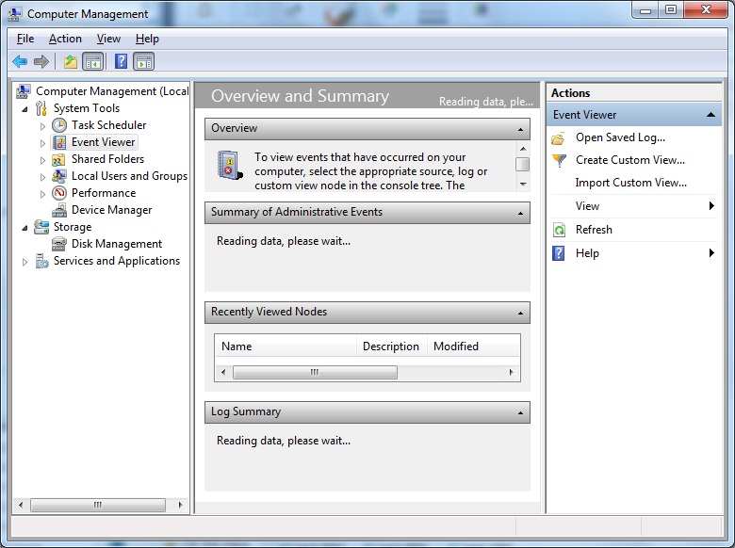Click the Name column header
This screenshot has height=548, width=735.
click(x=286, y=347)
